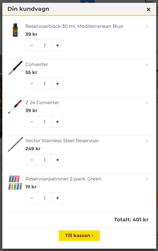Viewport: 158px width, 251px height.
Task: Increase quantity of Reservoarpatroner 2-pack Green
Action: coord(57,198)
